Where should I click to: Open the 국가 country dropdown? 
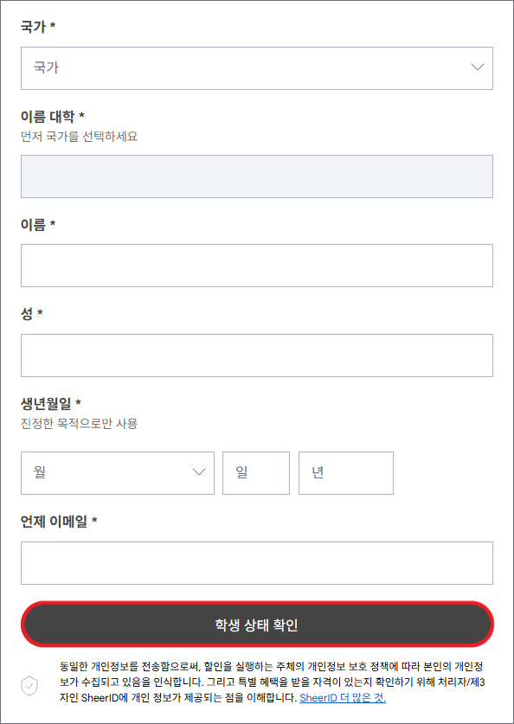[257, 67]
